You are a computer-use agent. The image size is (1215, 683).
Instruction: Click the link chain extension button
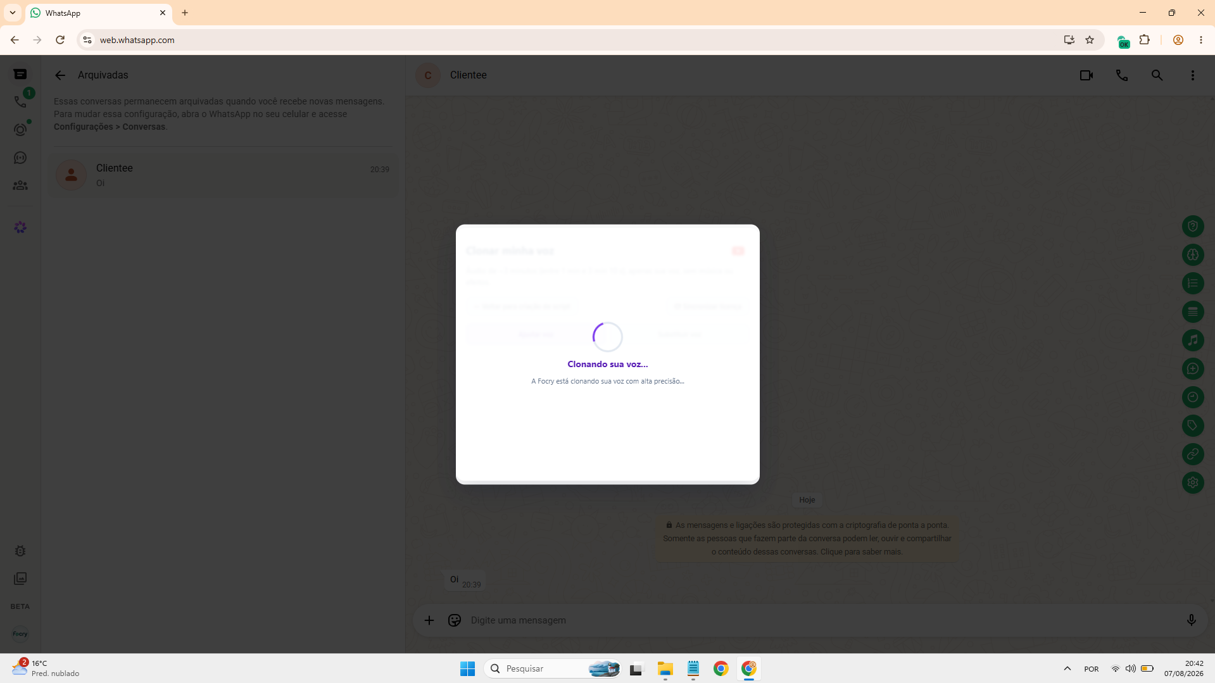1193,454
